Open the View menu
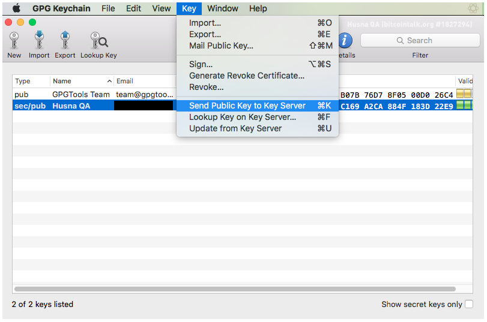 click(161, 8)
